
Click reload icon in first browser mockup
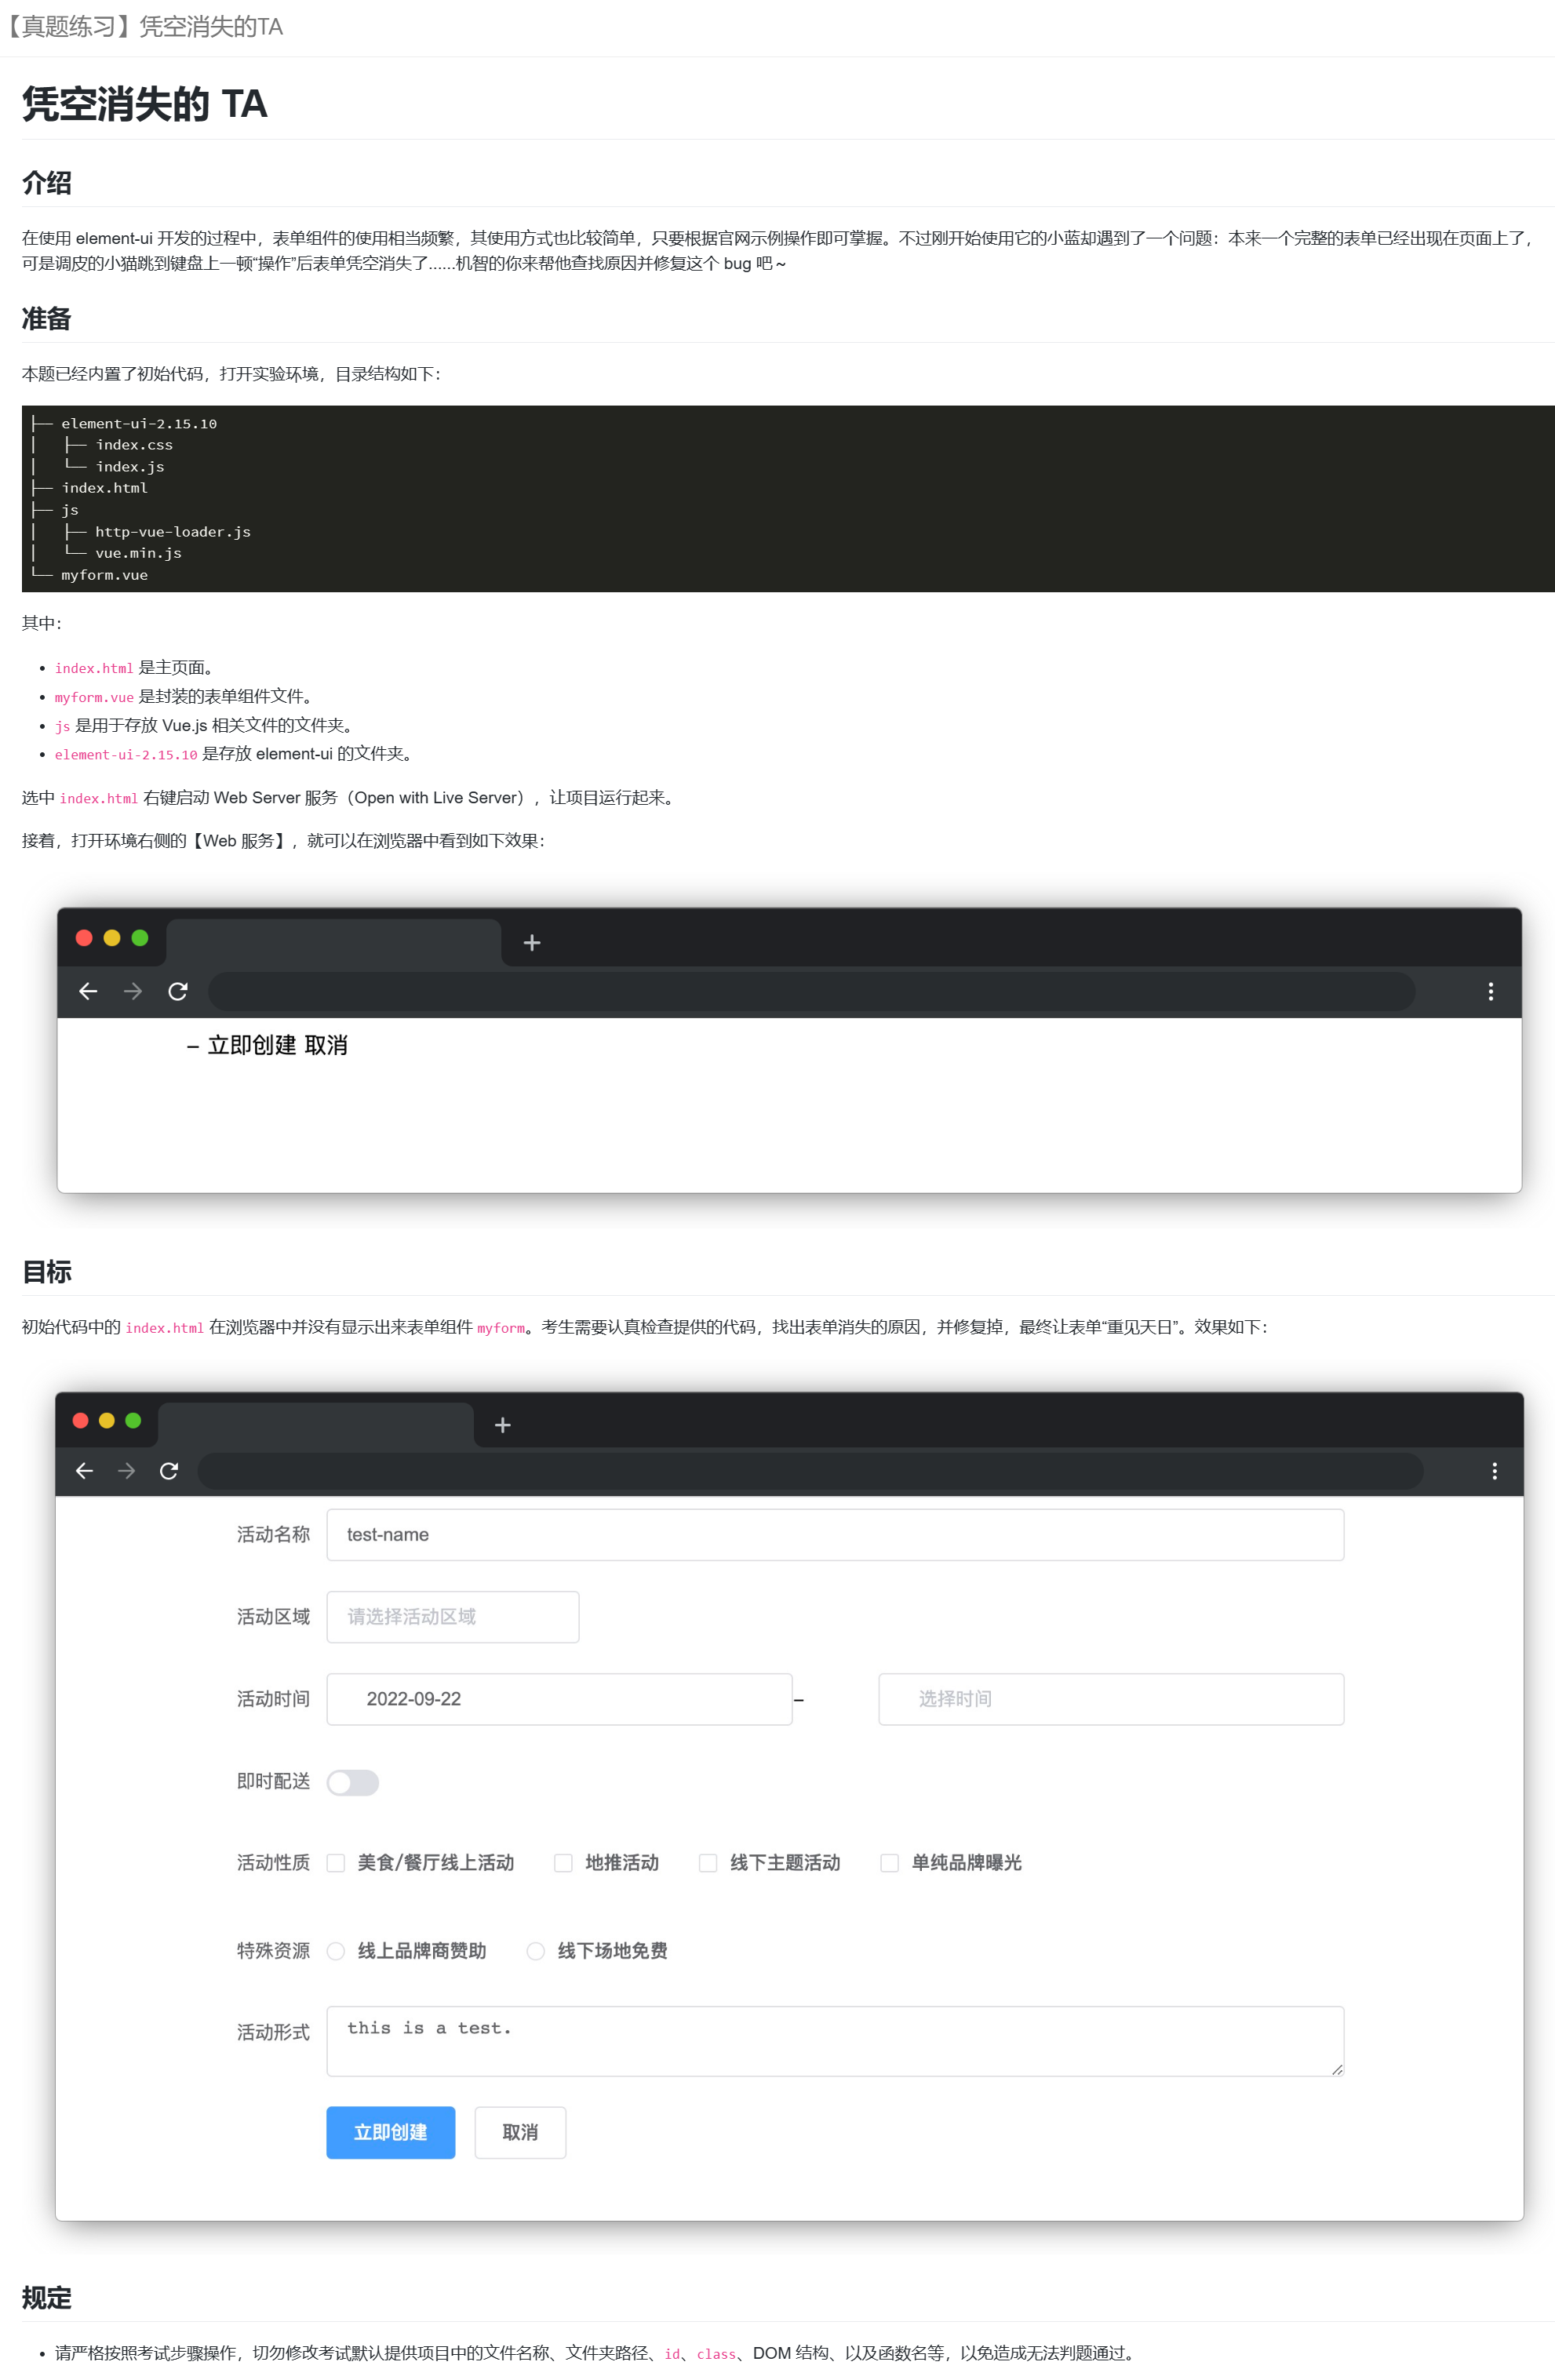pyautogui.click(x=178, y=991)
